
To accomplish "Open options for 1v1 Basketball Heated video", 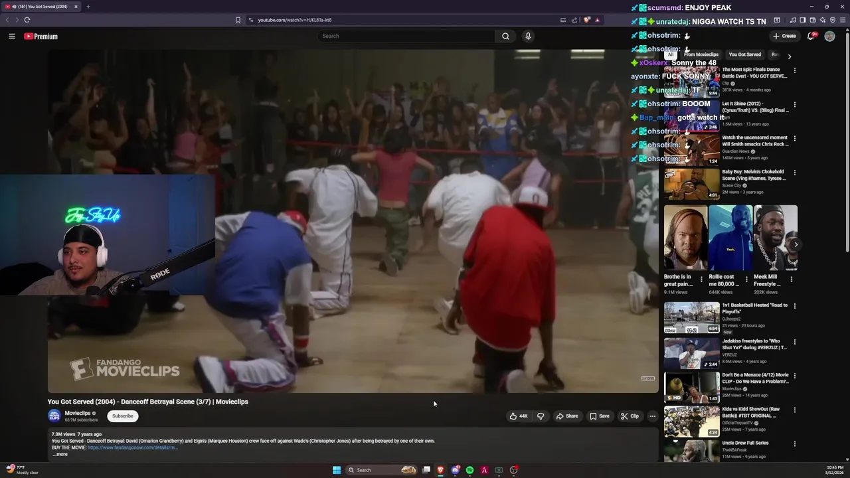I will tap(794, 306).
